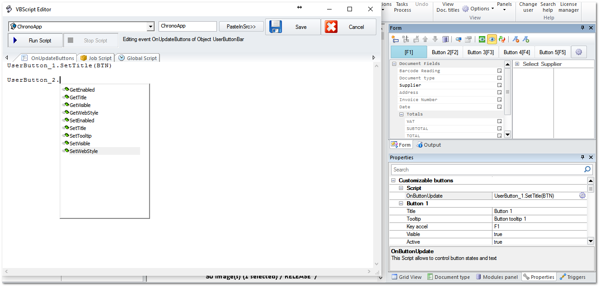
Task: Open the database fields icon in Form toolbar
Action: click(446, 39)
